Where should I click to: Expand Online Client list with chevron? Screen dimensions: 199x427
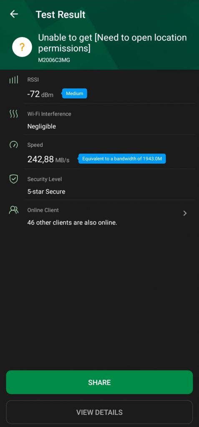coord(185,213)
